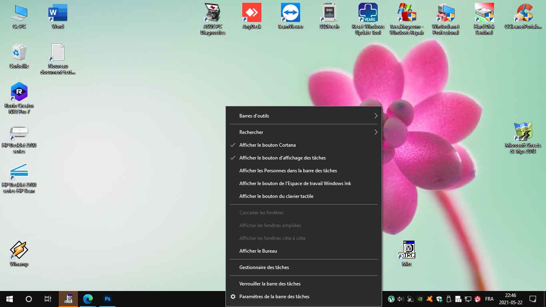
Task: Expand the Rechercher submenu
Action: point(304,132)
